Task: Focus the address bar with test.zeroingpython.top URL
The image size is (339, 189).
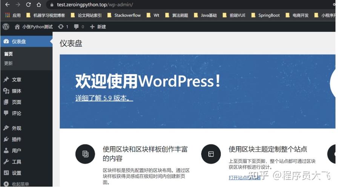Action: (x=190, y=5)
